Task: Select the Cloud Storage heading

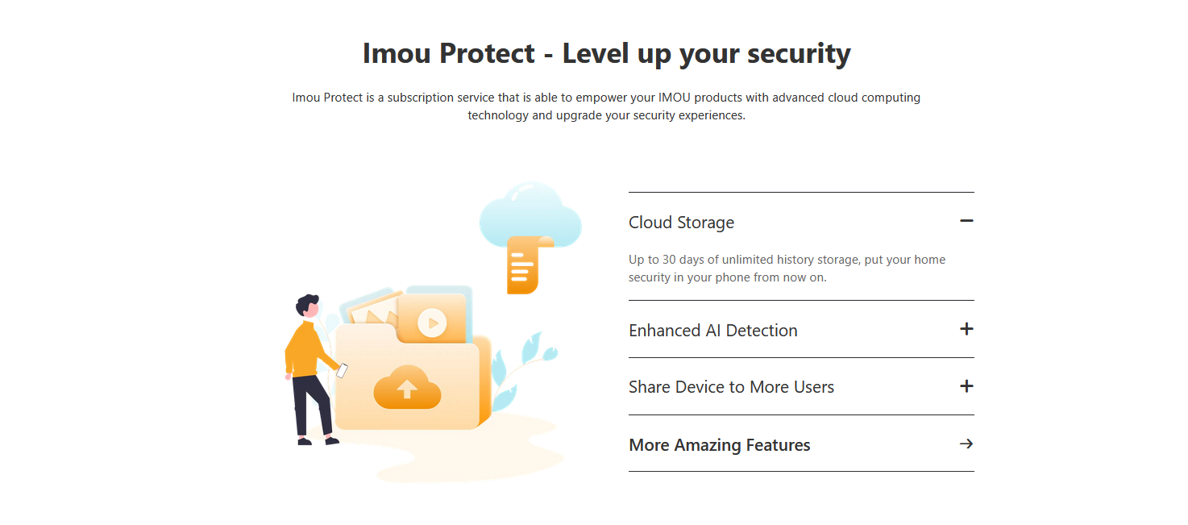Action: pos(681,223)
